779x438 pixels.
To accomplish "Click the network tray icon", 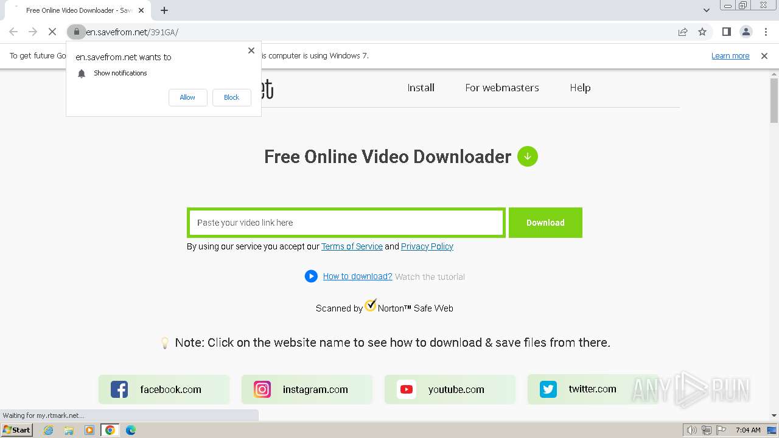I will click(x=707, y=430).
